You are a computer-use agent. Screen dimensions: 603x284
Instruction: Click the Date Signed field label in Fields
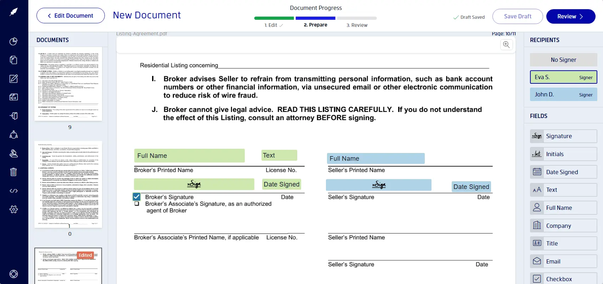(562, 172)
